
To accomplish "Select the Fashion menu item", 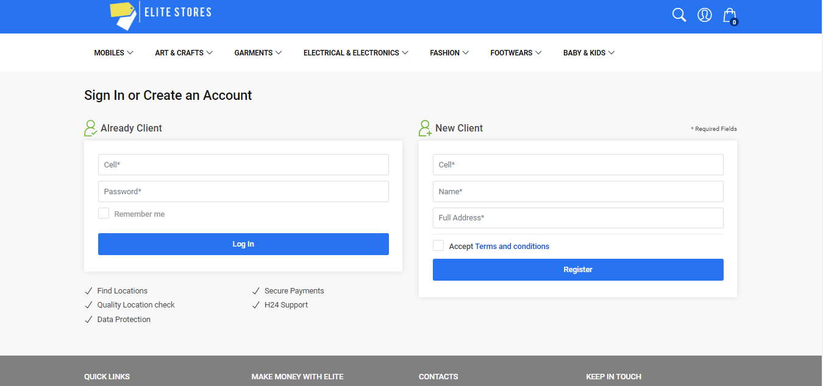I will tap(449, 53).
